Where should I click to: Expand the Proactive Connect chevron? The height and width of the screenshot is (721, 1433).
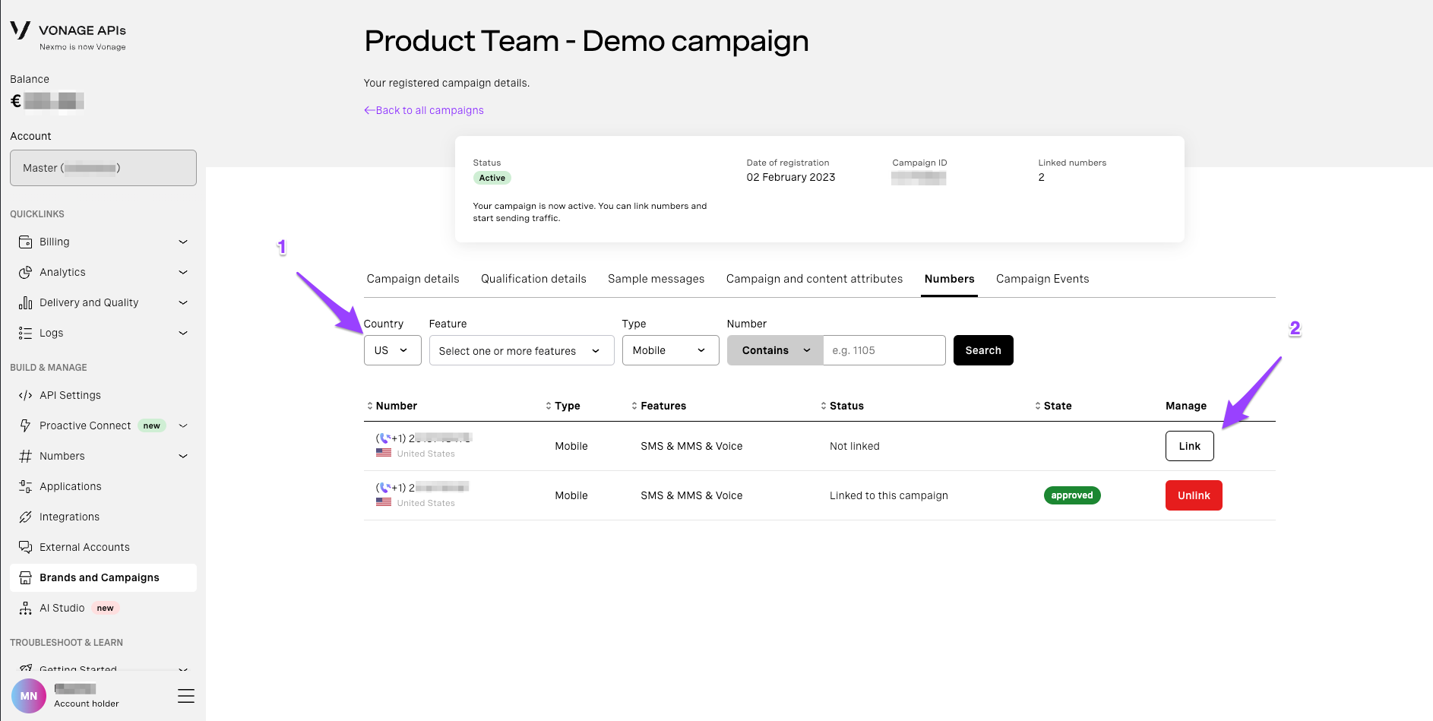coord(183,425)
